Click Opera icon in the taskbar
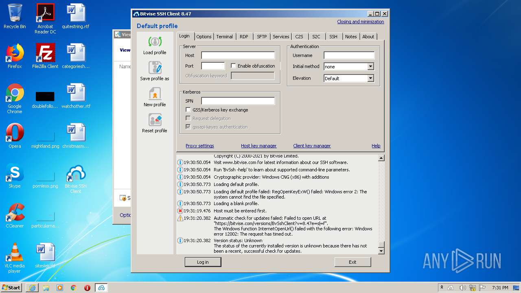 pos(87,288)
